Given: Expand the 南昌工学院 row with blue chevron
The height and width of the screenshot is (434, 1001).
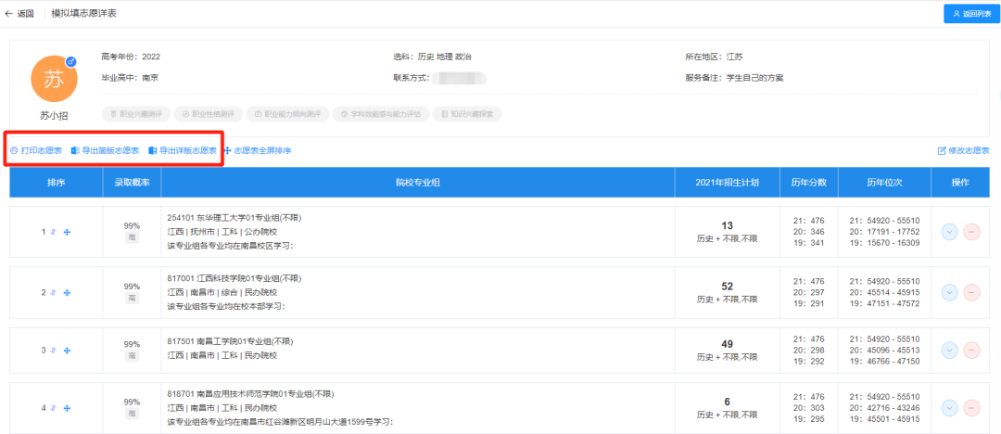Looking at the screenshot, I should coord(949,351).
